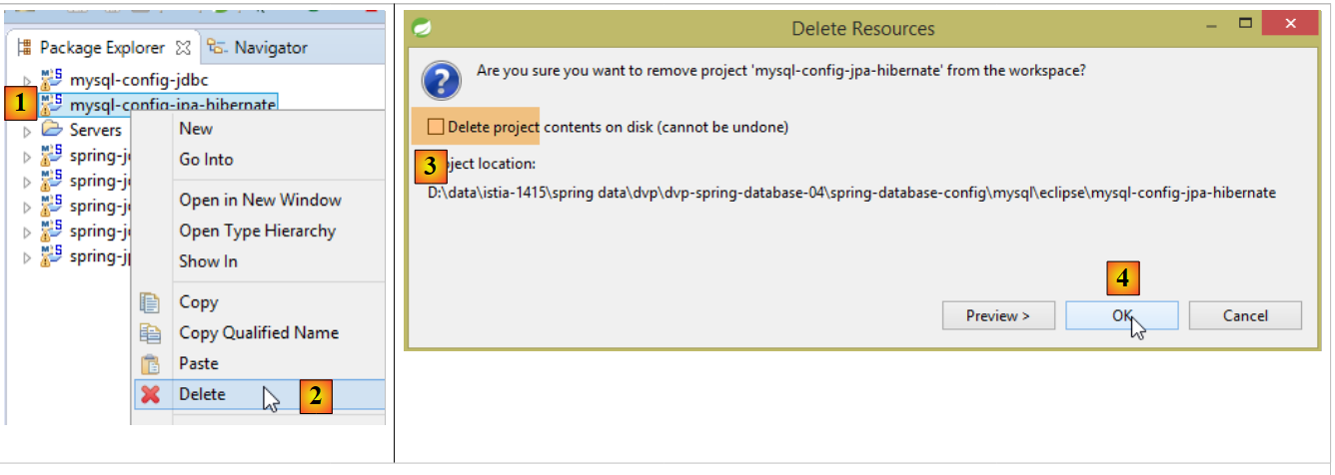Click the Copy icon in context menu
This screenshot has width=1335, height=475.
tap(150, 302)
